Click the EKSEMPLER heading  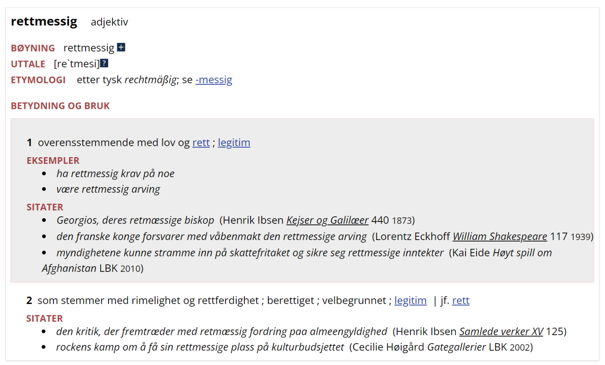click(53, 160)
